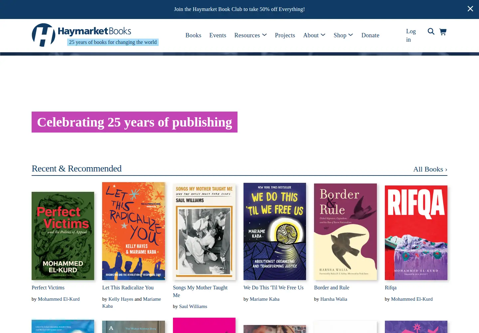This screenshot has height=333, width=479.
Task: Click We Do This 'Til We Free Us title
Action: pyautogui.click(x=273, y=288)
